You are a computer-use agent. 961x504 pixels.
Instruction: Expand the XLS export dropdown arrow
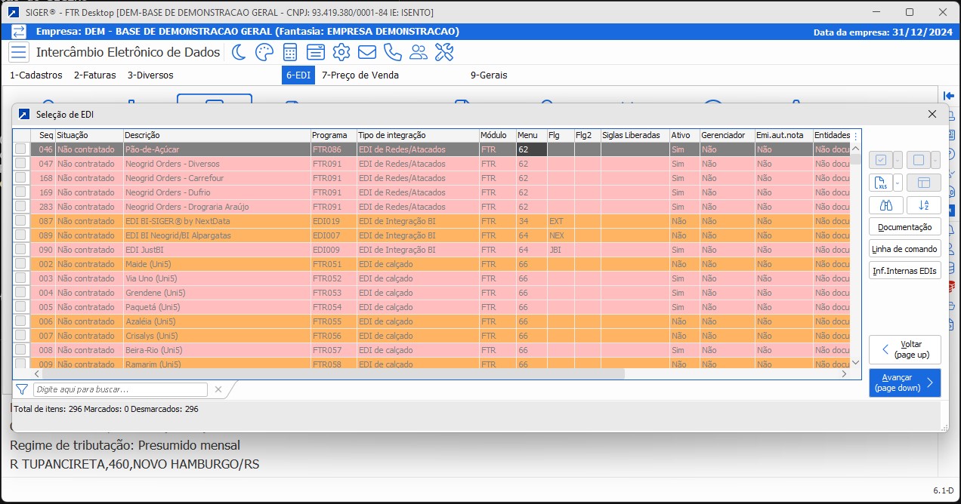point(898,183)
